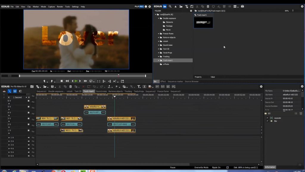Click the Paste icon in timeline toolbar

[70, 87]
